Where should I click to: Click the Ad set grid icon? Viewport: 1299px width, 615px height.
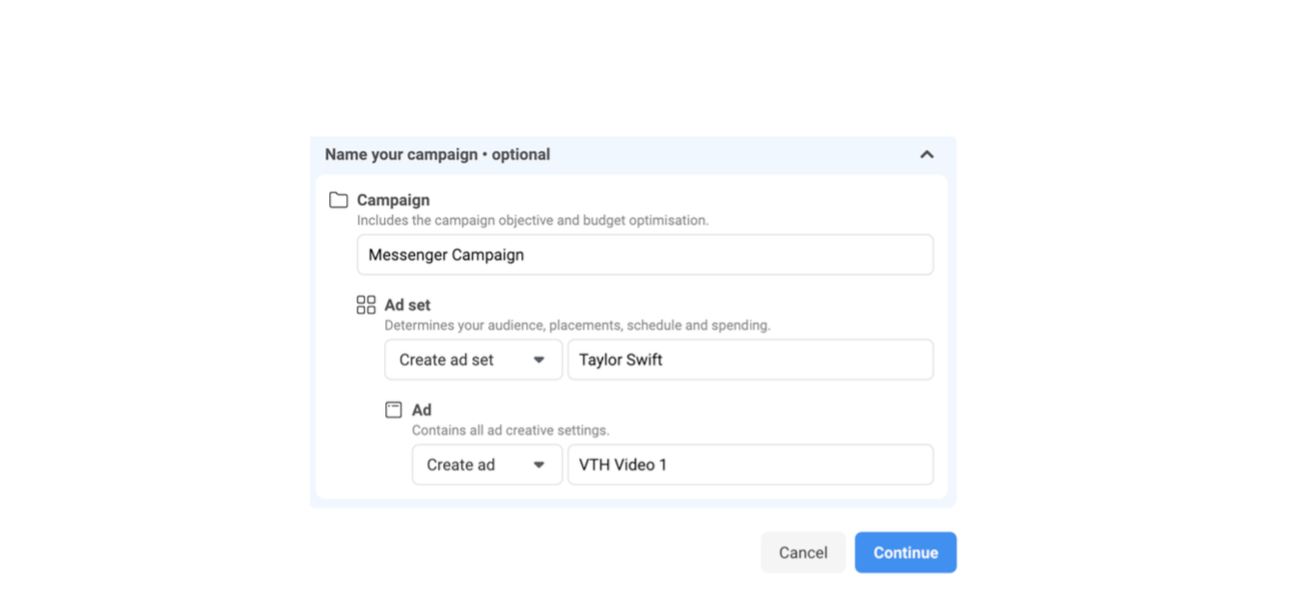[366, 306]
